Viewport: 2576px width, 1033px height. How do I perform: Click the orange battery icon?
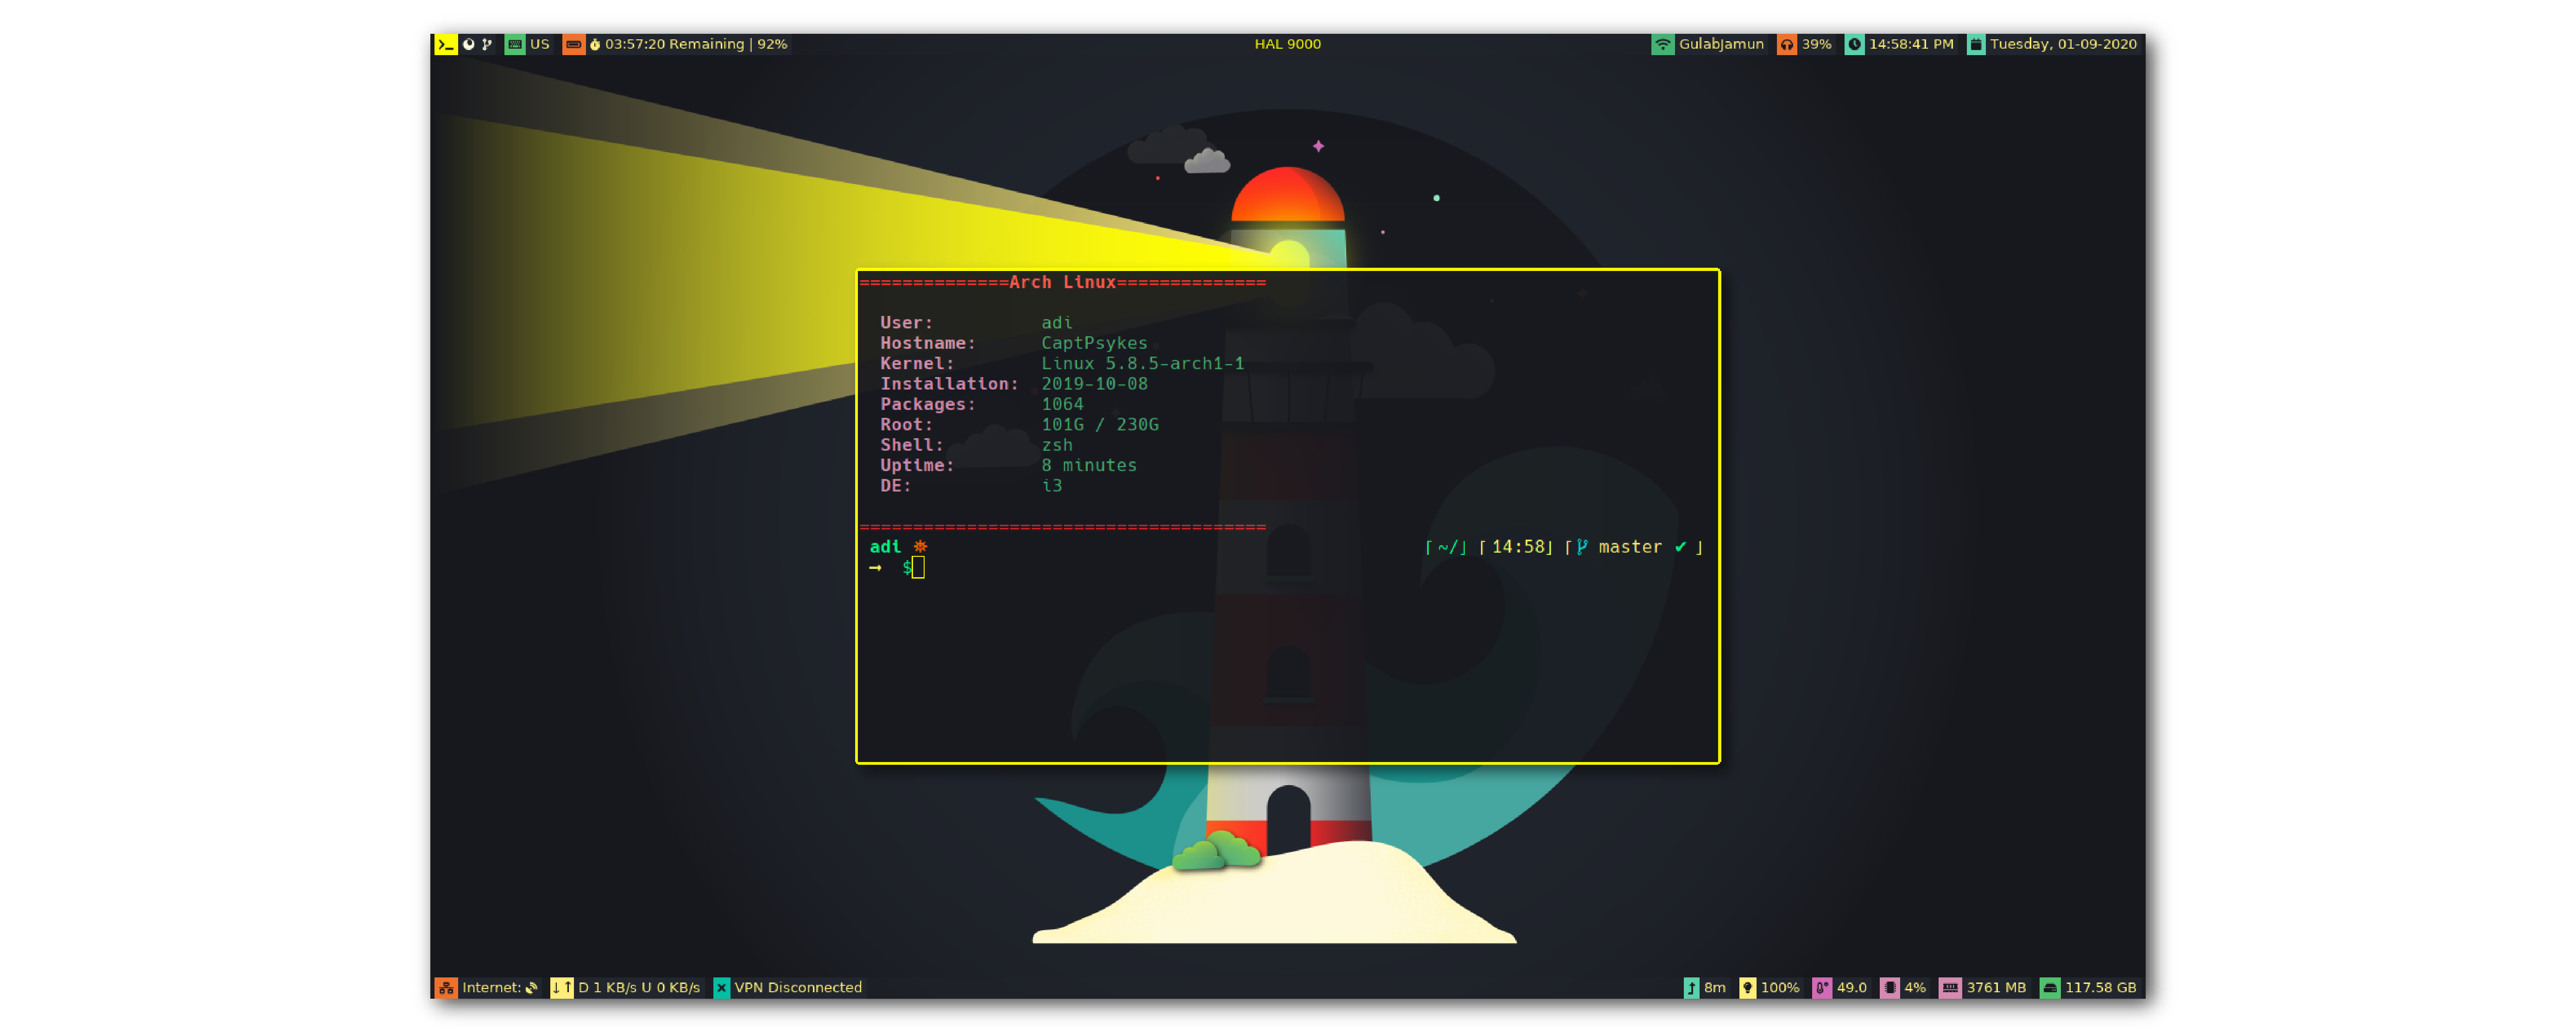click(573, 44)
